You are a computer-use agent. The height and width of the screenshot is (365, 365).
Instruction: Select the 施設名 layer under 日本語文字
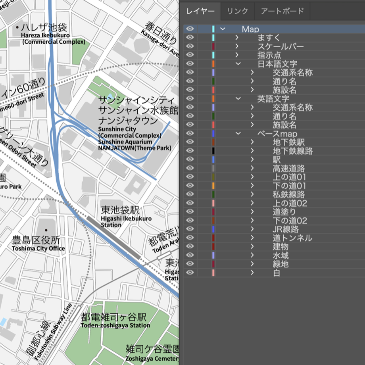click(x=284, y=90)
